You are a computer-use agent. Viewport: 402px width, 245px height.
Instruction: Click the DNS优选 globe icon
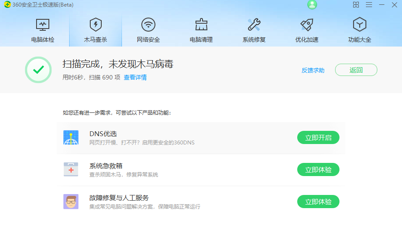point(71,137)
